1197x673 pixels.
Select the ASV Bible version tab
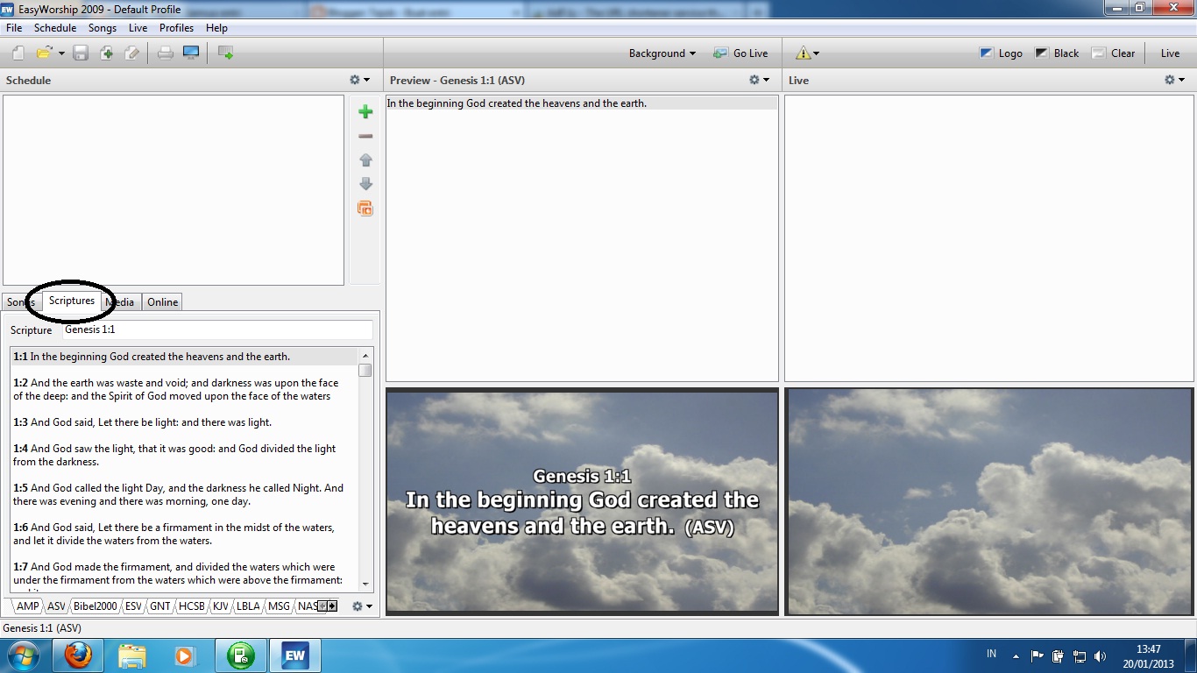56,606
